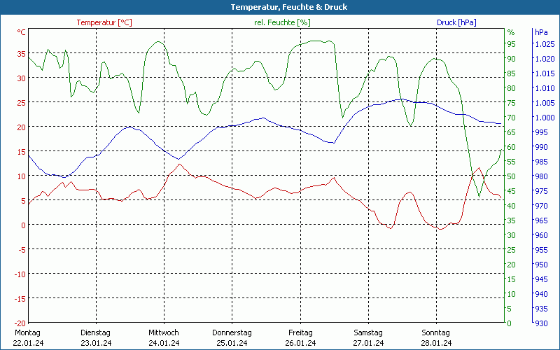
Task: Click the red temperature axis value "30"
Action: (x=22, y=78)
